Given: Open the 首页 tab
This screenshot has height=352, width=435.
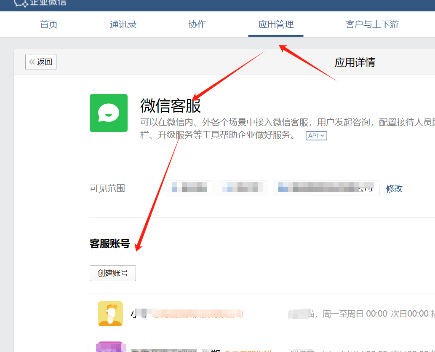Looking at the screenshot, I should (49, 24).
